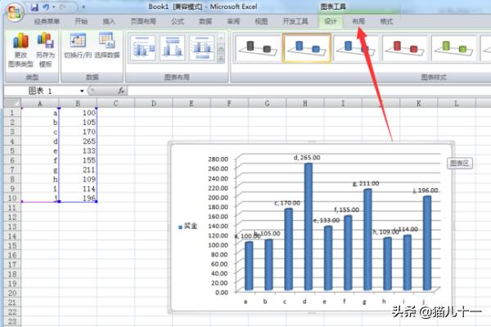Click the Save icon in quick access toolbar
The width and height of the screenshot is (491, 327).
point(34,6)
